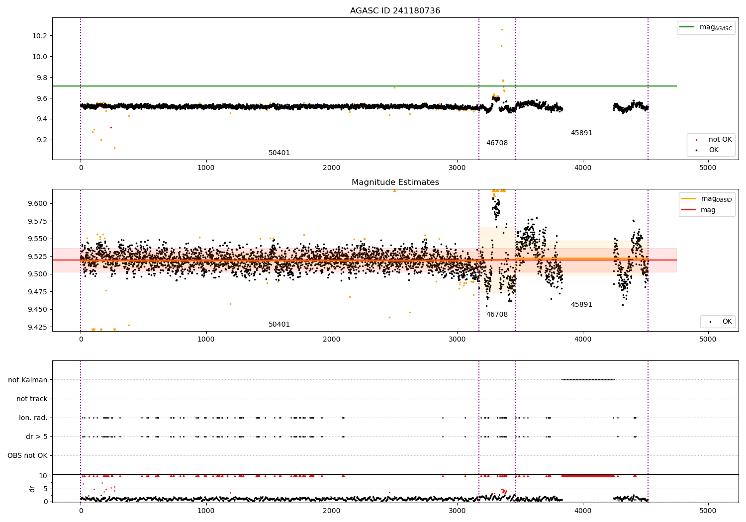Click the 9.2 y-axis tick label
This screenshot has width=746, height=522.
tap(42, 140)
